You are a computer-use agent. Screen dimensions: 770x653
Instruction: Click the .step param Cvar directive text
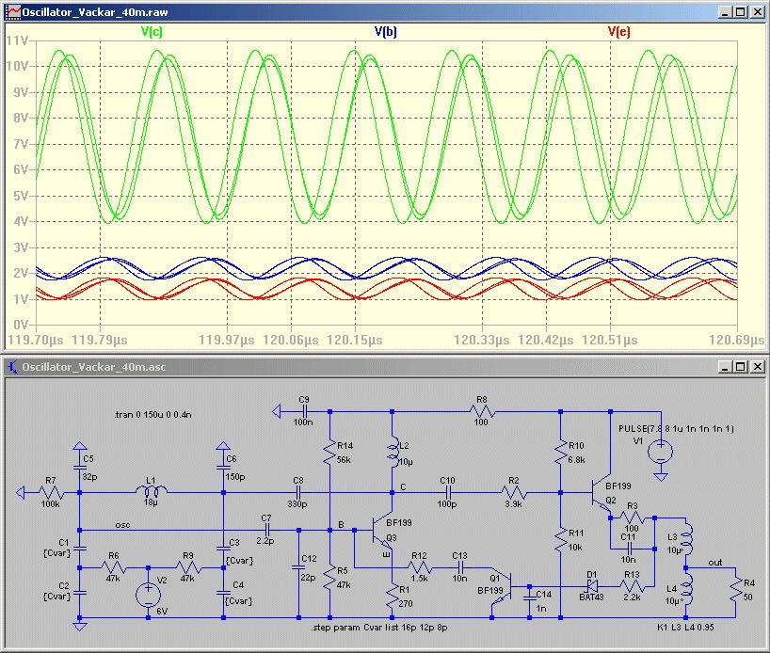coord(378,627)
